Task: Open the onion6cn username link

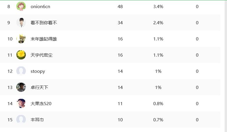Action: (x=40, y=7)
